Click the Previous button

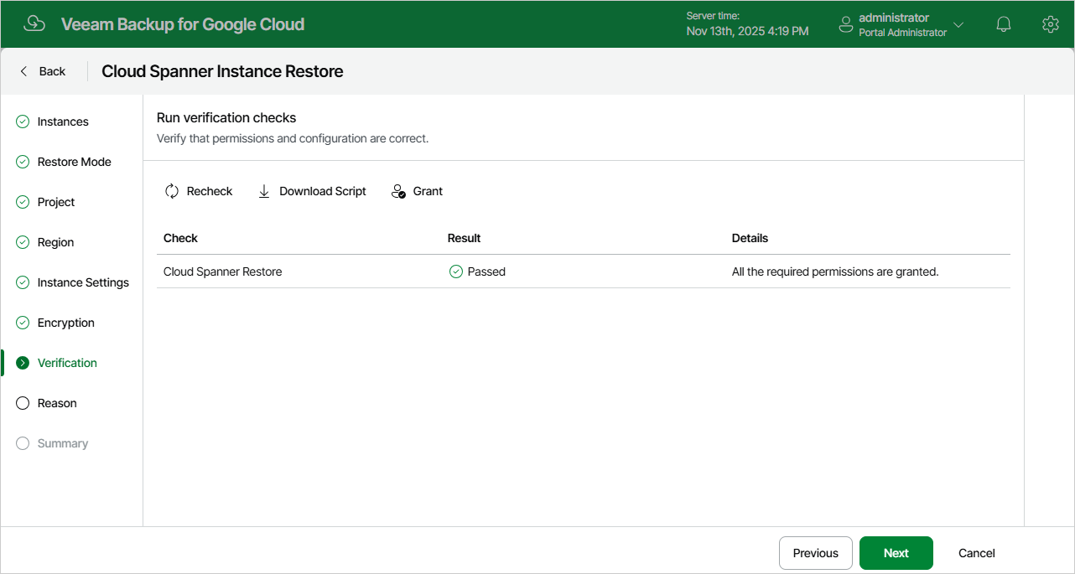click(x=816, y=553)
